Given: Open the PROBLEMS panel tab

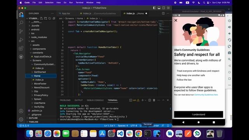Looking at the screenshot, I should point(65,100).
